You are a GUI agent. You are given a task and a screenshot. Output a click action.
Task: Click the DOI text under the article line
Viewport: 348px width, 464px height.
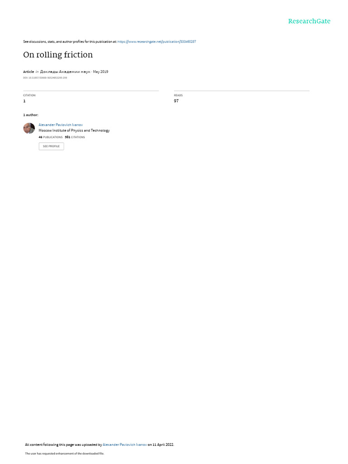(x=45, y=78)
